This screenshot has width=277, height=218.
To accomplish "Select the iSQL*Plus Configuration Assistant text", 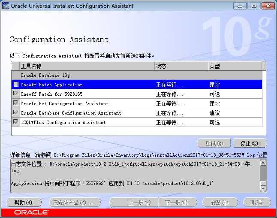I will (63, 122).
